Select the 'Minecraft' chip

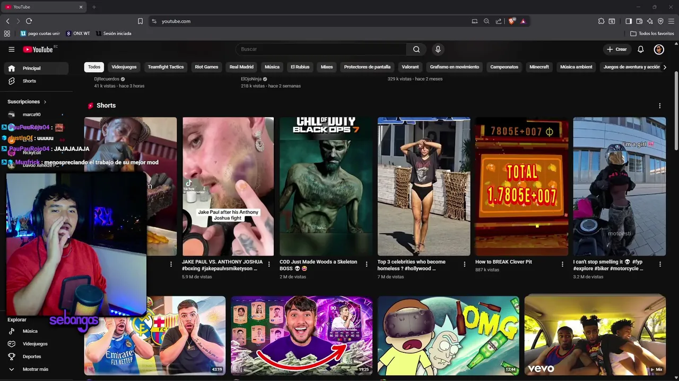539,67
